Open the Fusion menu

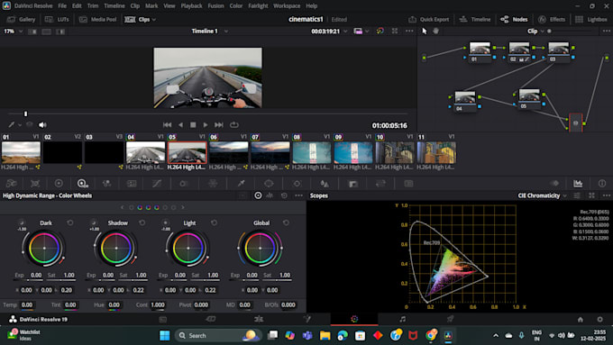tap(215, 6)
